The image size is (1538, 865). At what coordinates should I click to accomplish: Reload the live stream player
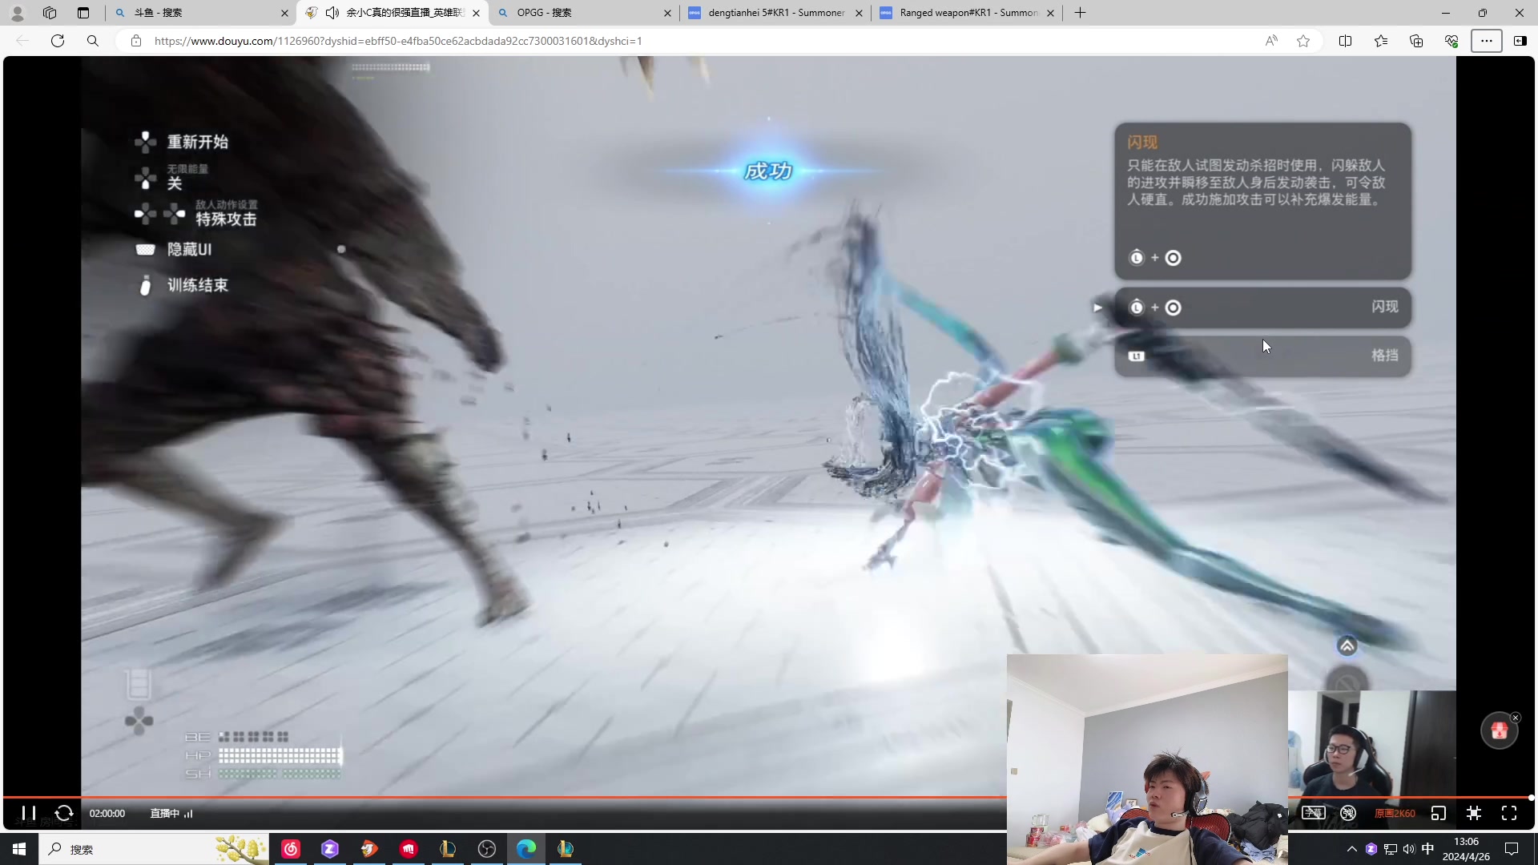pyautogui.click(x=64, y=813)
